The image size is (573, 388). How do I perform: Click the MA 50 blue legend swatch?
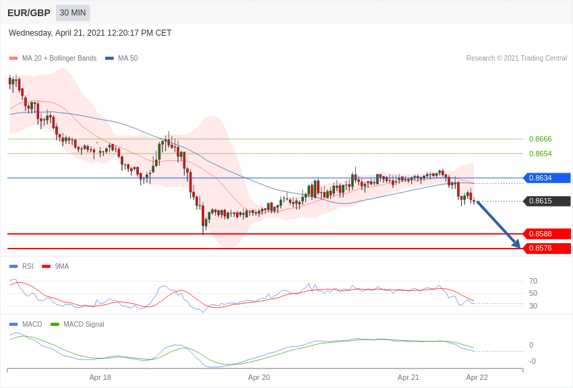[x=109, y=59]
